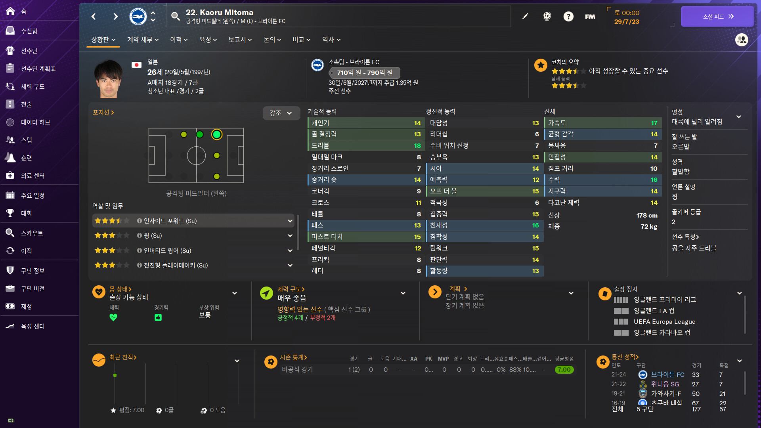Image resolution: width=761 pixels, height=428 pixels.
Task: Click the 7.00 average rating badge
Action: pyautogui.click(x=564, y=369)
